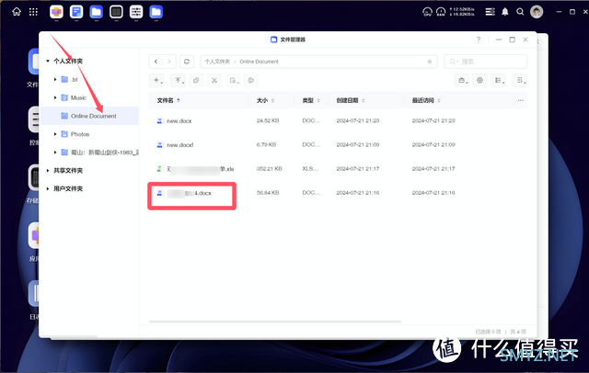Collapse the 个人文件夹 tree node

click(x=48, y=62)
